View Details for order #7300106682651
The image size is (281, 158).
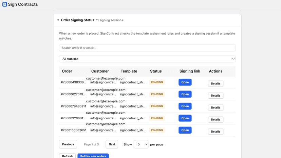click(x=216, y=132)
